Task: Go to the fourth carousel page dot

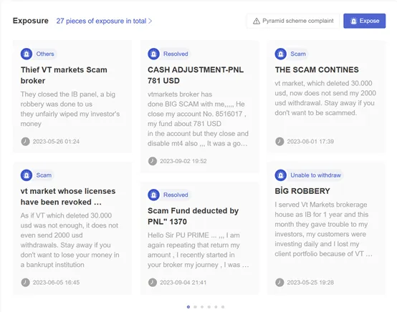Action: pyautogui.click(x=209, y=307)
